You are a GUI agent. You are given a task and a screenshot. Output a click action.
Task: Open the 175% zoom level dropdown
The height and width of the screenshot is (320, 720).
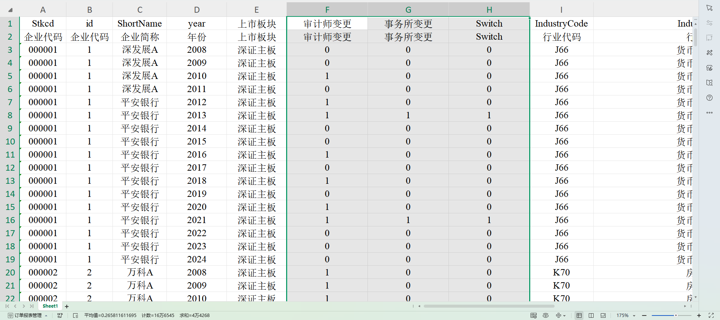click(634, 316)
